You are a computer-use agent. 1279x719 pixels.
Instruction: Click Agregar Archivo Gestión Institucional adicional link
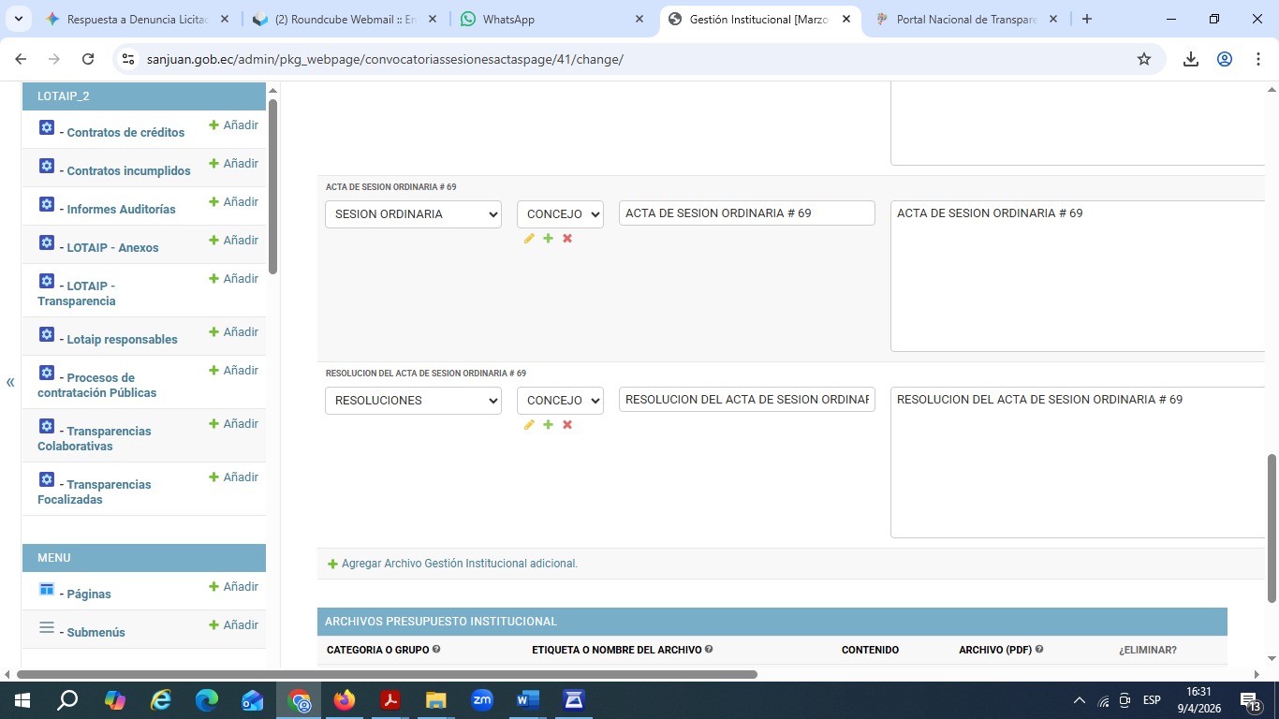[x=459, y=564]
